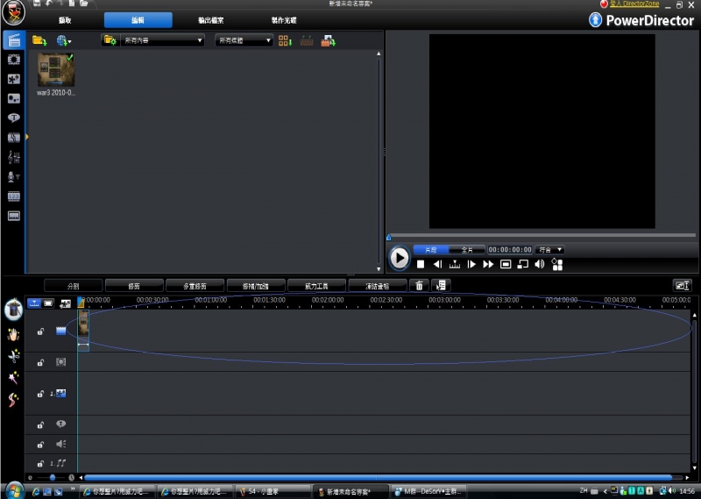701x499 pixels.
Task: Toggle lock on the main video track
Action: coord(40,331)
